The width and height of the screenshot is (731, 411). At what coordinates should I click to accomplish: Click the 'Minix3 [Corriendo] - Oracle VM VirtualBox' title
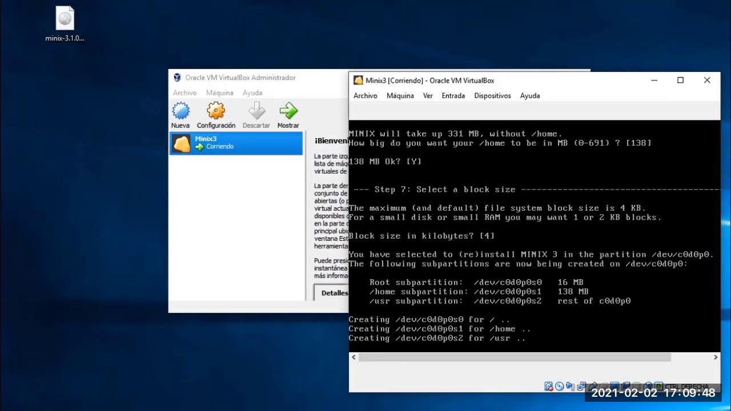tap(430, 80)
